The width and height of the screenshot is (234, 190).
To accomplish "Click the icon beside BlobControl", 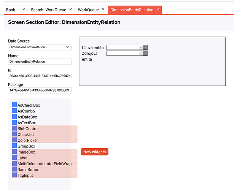I will tap(14, 128).
